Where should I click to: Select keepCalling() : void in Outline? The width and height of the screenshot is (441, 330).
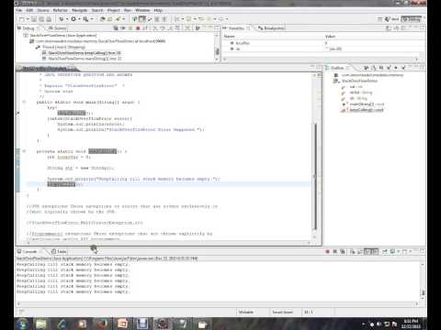[x=363, y=110]
